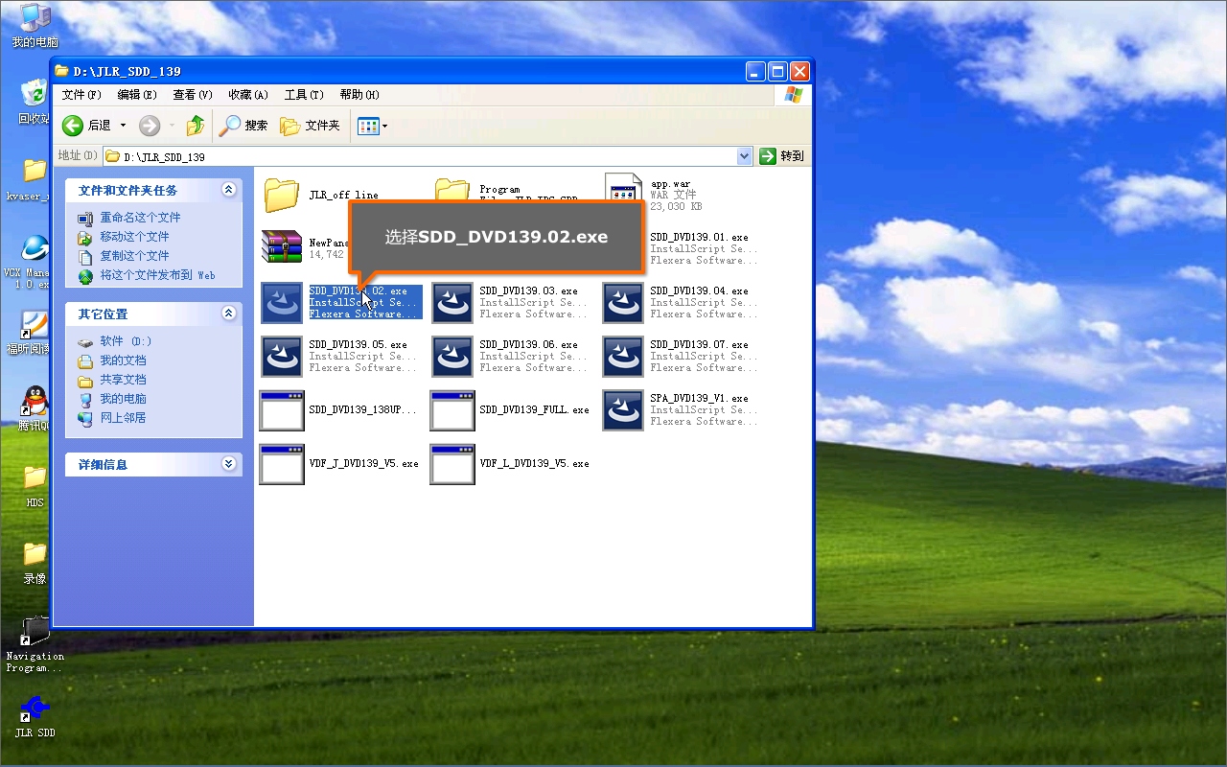Select the VDF_L_DVD139_V5.exe file icon

(452, 464)
